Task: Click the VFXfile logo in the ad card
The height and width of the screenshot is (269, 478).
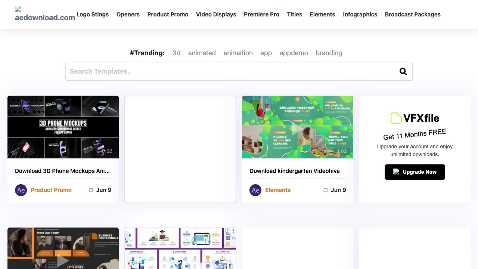Action: click(415, 118)
